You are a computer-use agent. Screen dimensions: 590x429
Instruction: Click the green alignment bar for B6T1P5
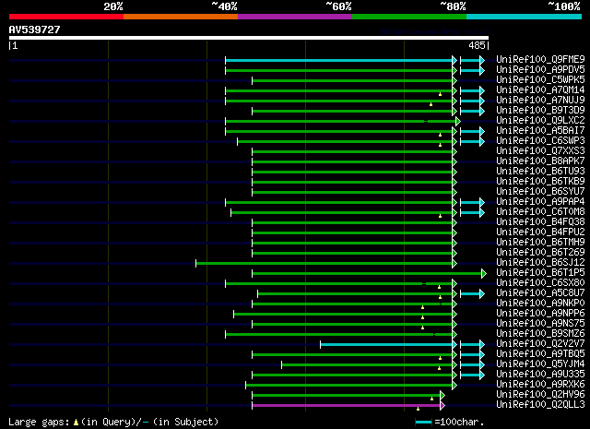pyautogui.click(x=367, y=273)
